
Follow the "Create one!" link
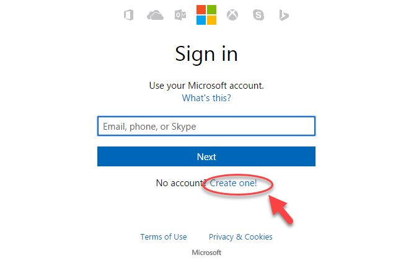[233, 183]
